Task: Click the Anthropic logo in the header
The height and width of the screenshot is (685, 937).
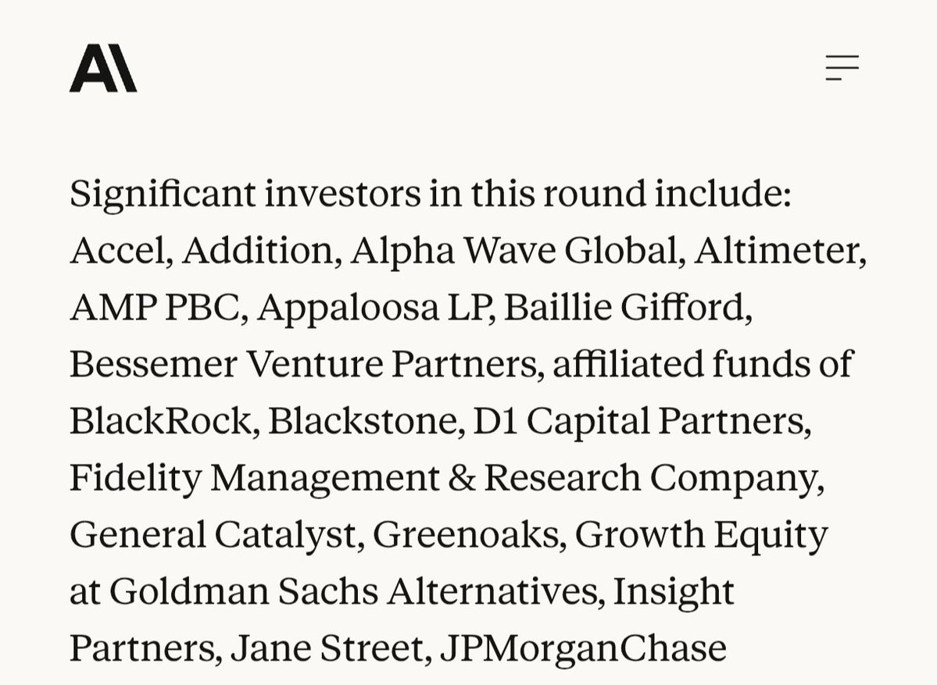Action: pyautogui.click(x=103, y=69)
